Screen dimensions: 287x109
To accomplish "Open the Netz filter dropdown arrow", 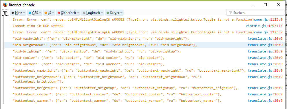I will [x=24, y=13].
